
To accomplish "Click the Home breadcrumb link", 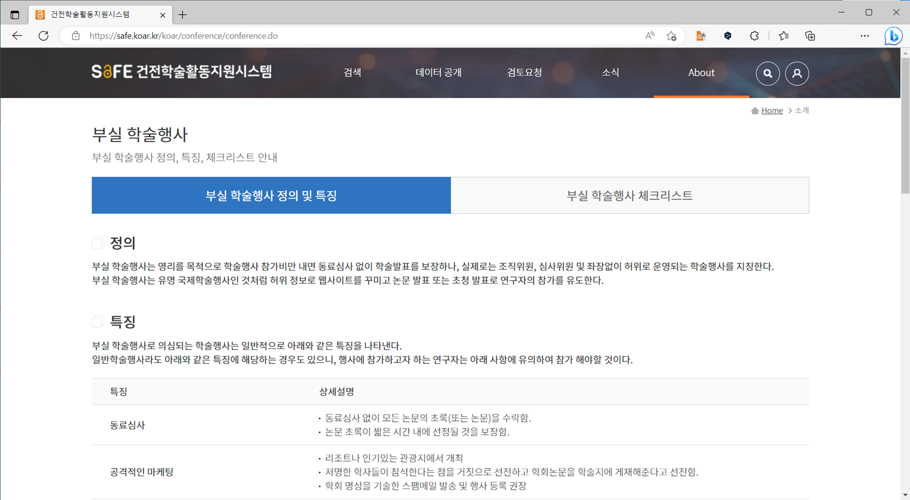I will click(772, 111).
